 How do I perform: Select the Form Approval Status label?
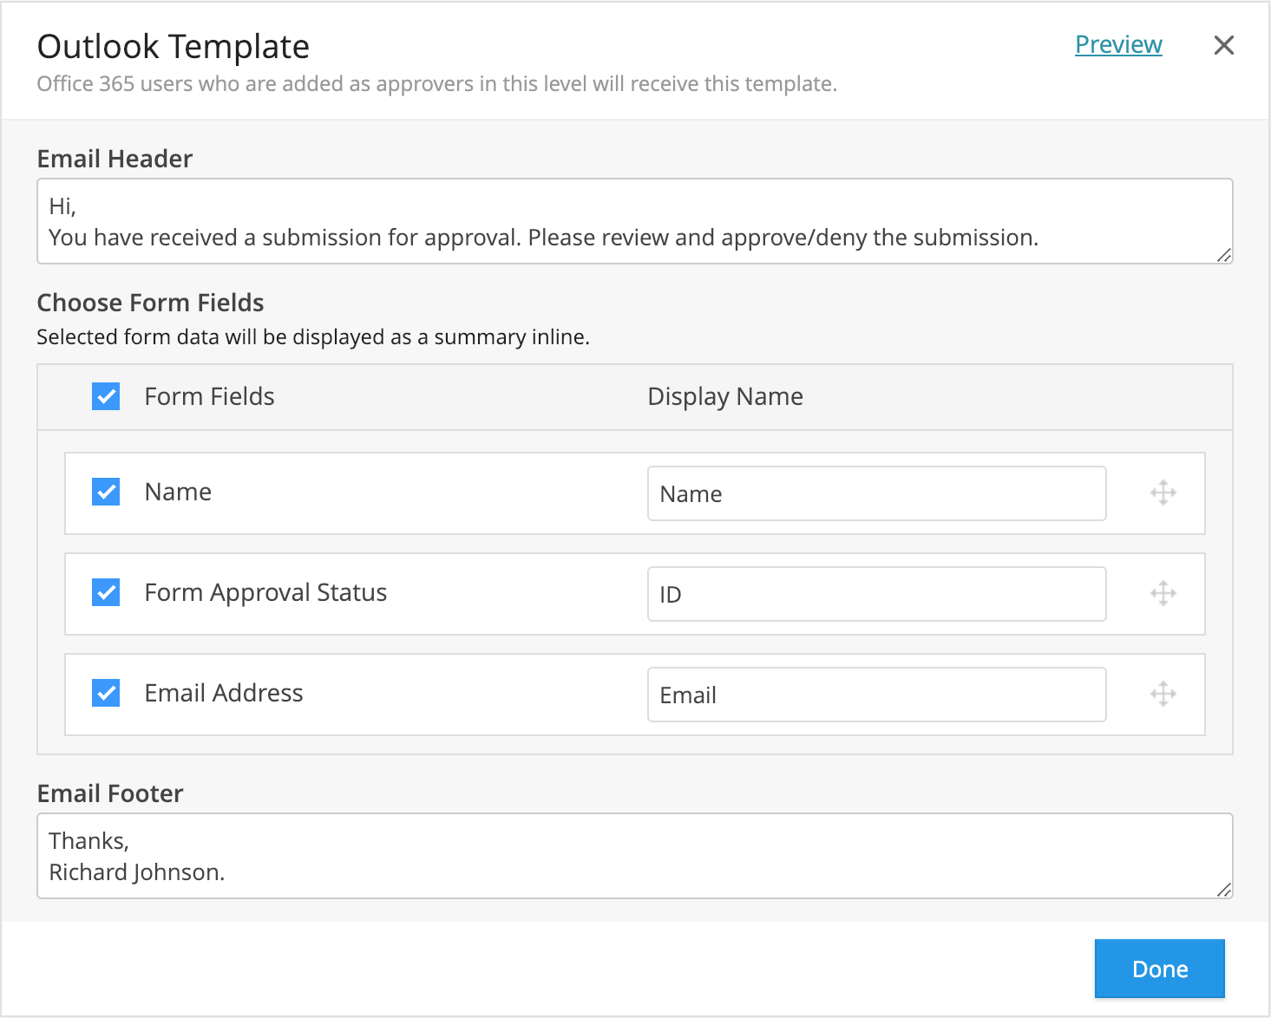tap(265, 592)
